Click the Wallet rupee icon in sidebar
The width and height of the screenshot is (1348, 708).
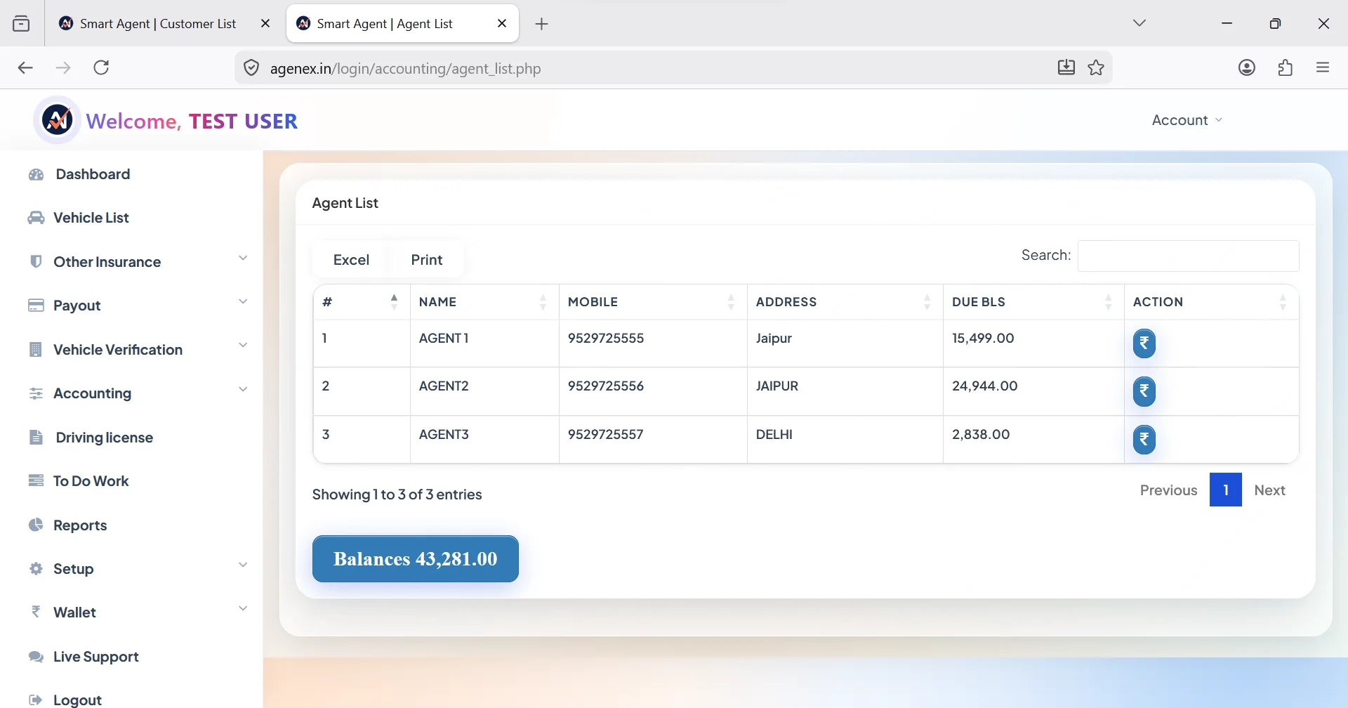coord(36,612)
